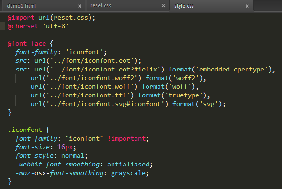The image size is (282, 189).
Task: Click font-family 'iconfont' inside @font-face
Action: point(61,52)
